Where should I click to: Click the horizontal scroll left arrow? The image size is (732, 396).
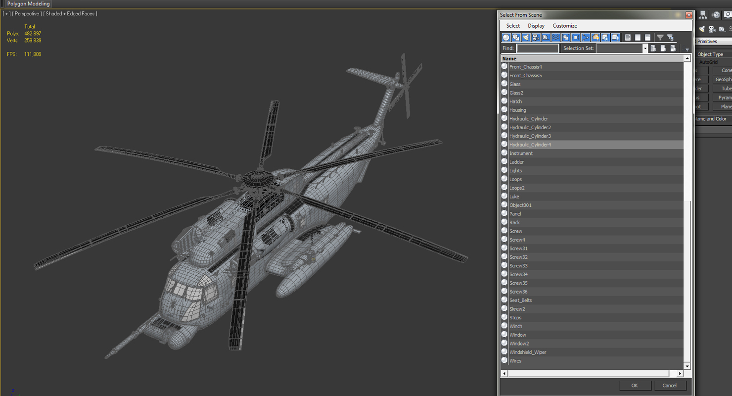(x=504, y=374)
